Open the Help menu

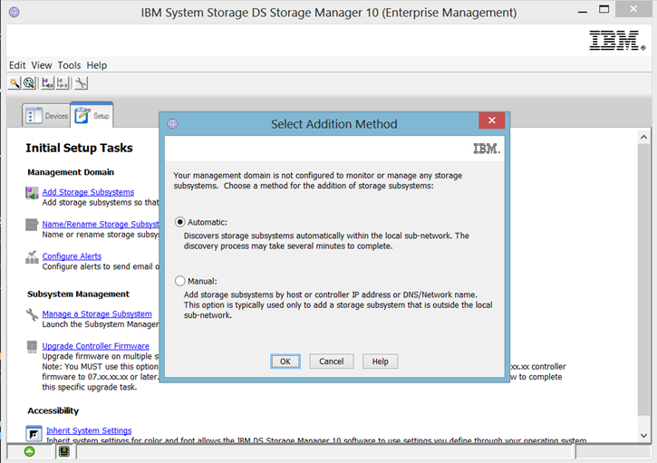[x=97, y=65]
